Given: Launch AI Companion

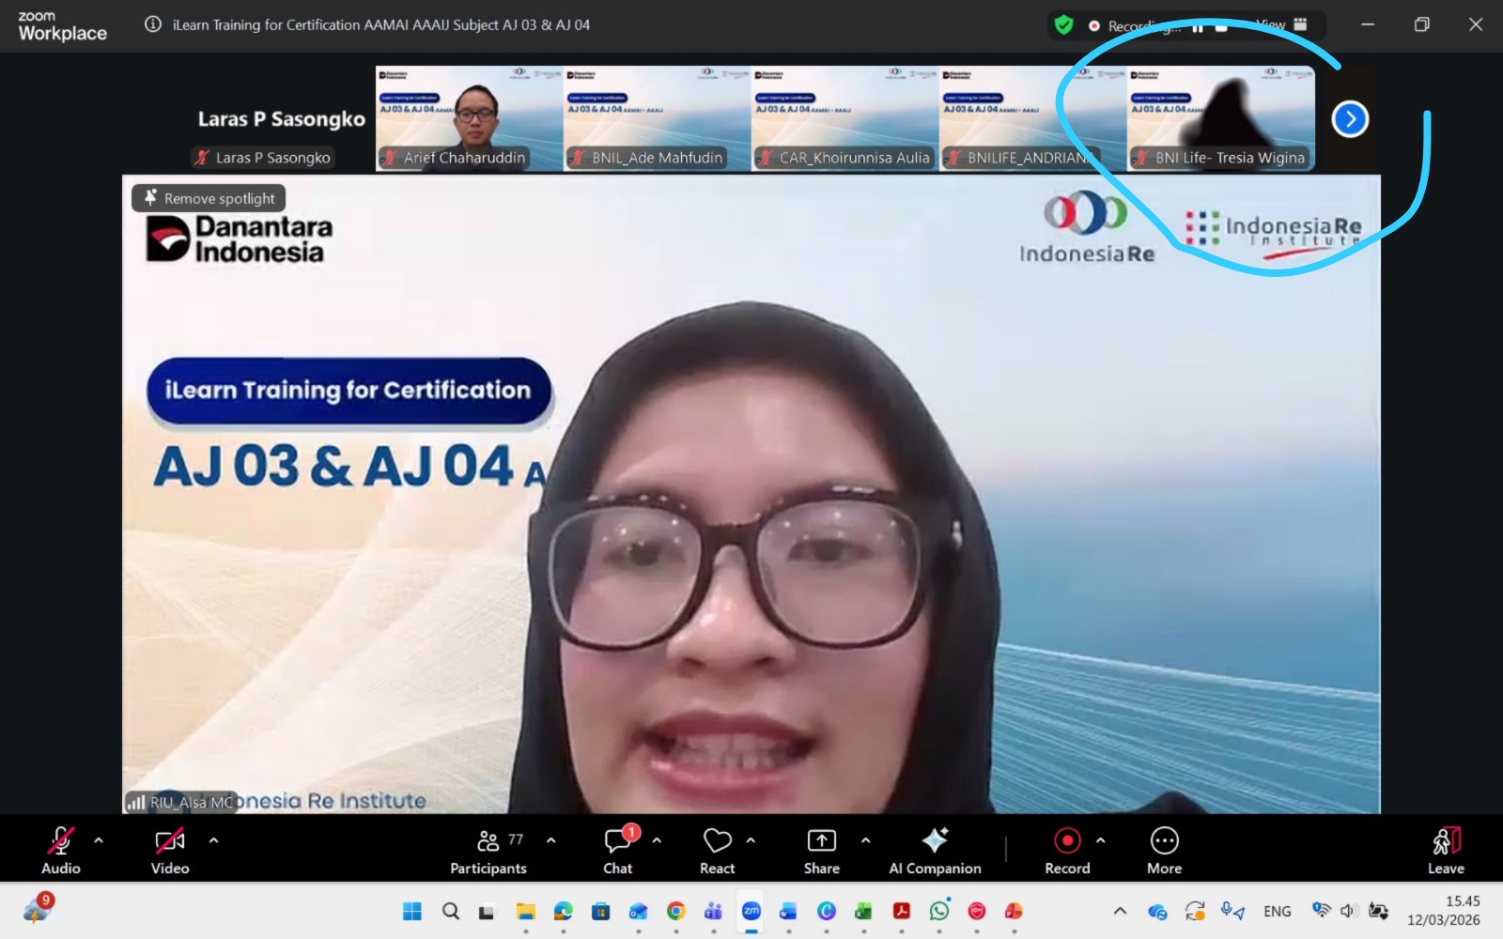Looking at the screenshot, I should (935, 850).
